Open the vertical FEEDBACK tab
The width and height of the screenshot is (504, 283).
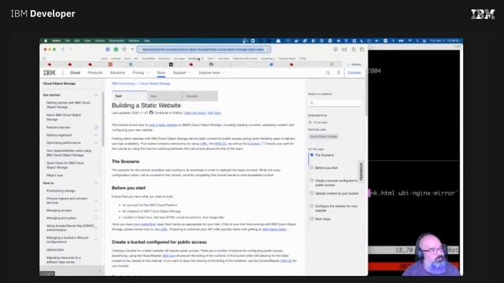pyautogui.click(x=361, y=171)
